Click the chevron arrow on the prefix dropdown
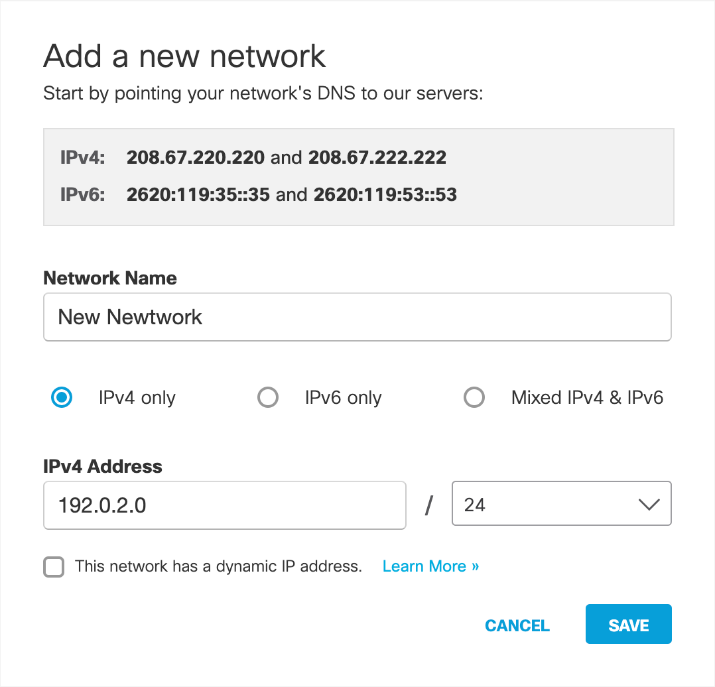The width and height of the screenshot is (715, 687). pos(649,504)
